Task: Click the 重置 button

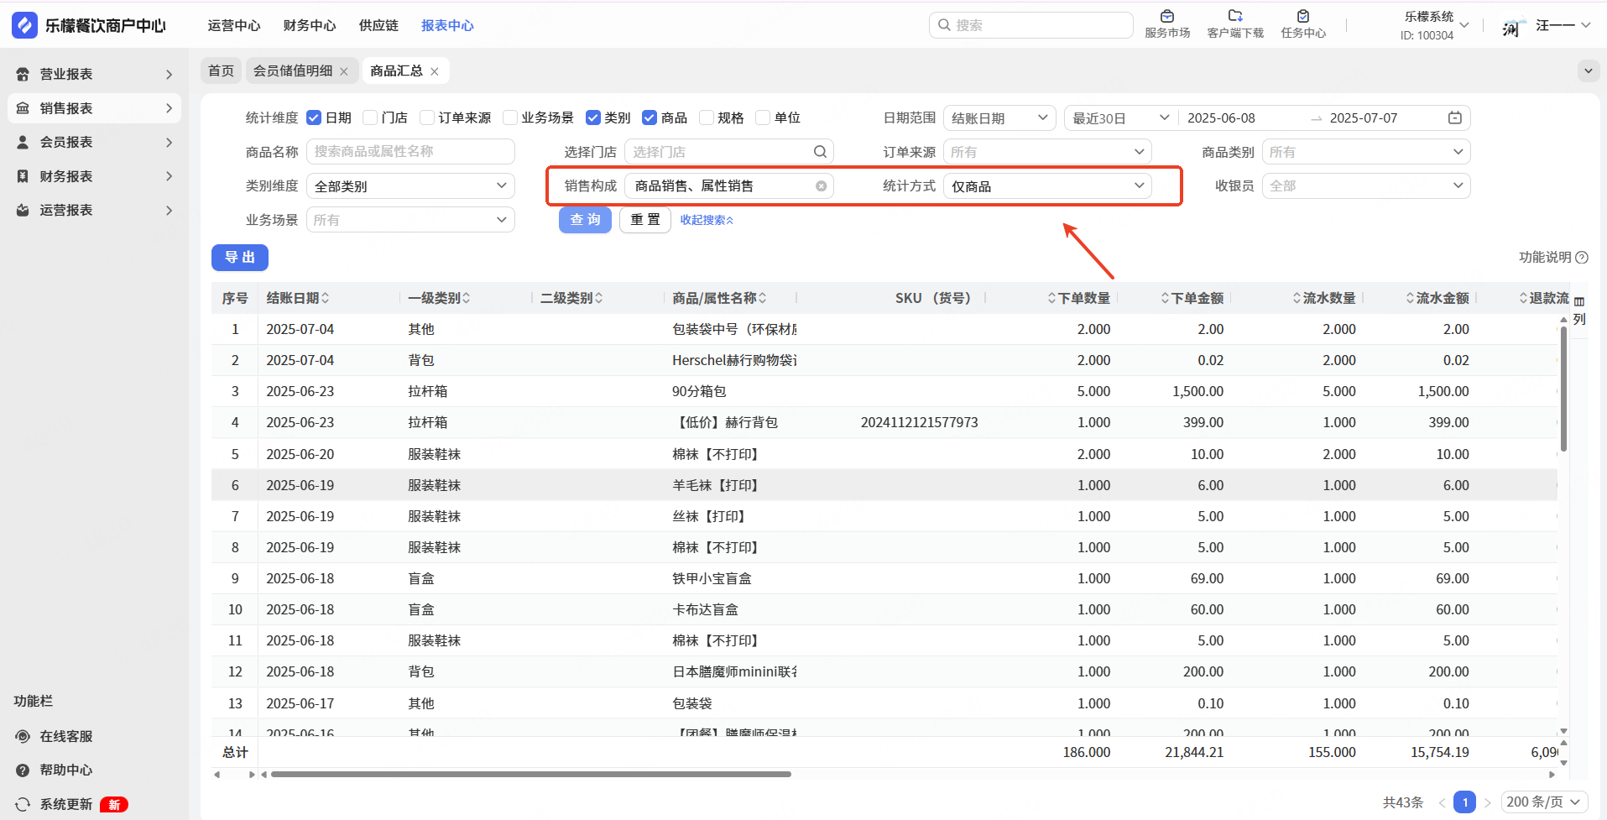Action: [x=645, y=220]
